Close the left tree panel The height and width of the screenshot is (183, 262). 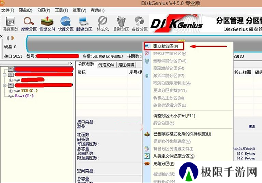point(72,63)
